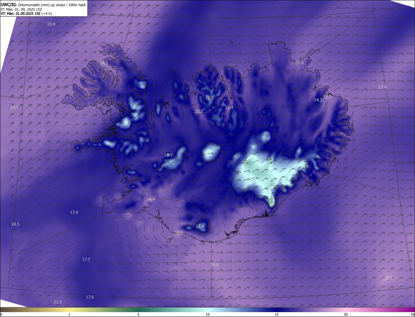Click the 17.6 value label
The height and width of the screenshot is (317, 415).
90,297
